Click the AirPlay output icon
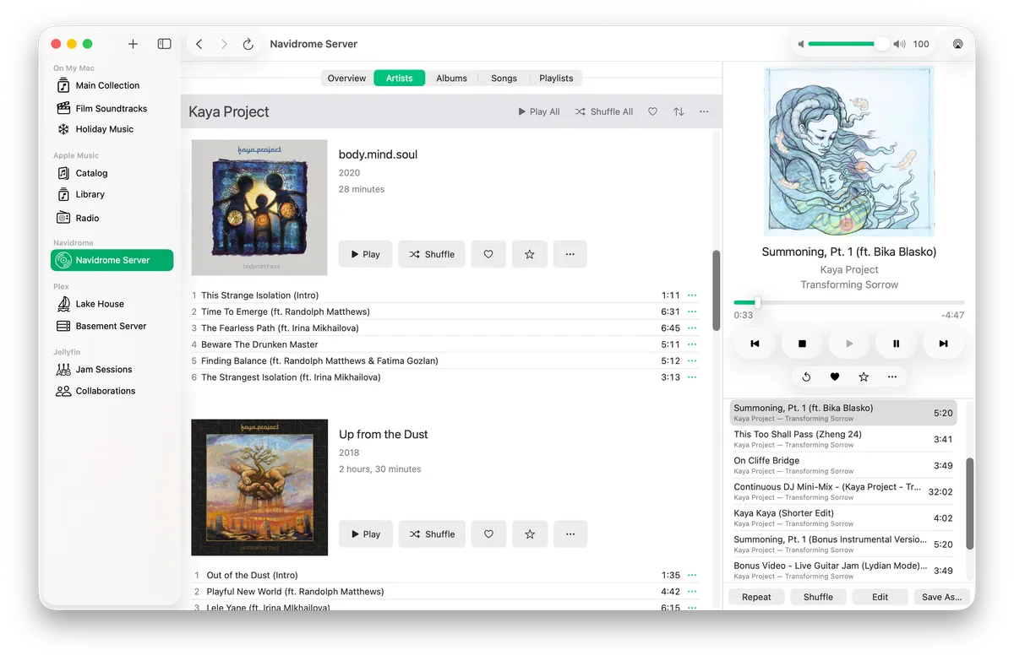 (957, 44)
